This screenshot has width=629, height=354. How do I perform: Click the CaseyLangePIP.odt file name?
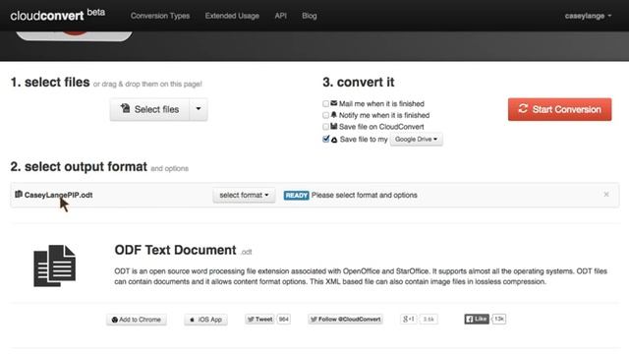(x=59, y=195)
